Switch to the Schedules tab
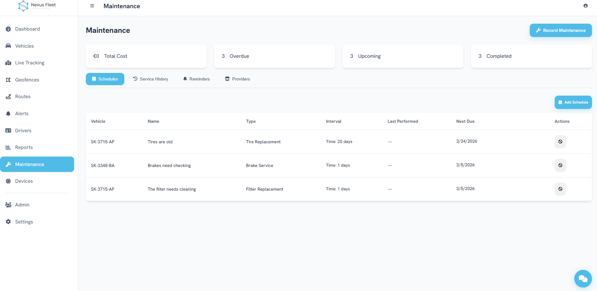The height and width of the screenshot is (291, 597). click(105, 79)
